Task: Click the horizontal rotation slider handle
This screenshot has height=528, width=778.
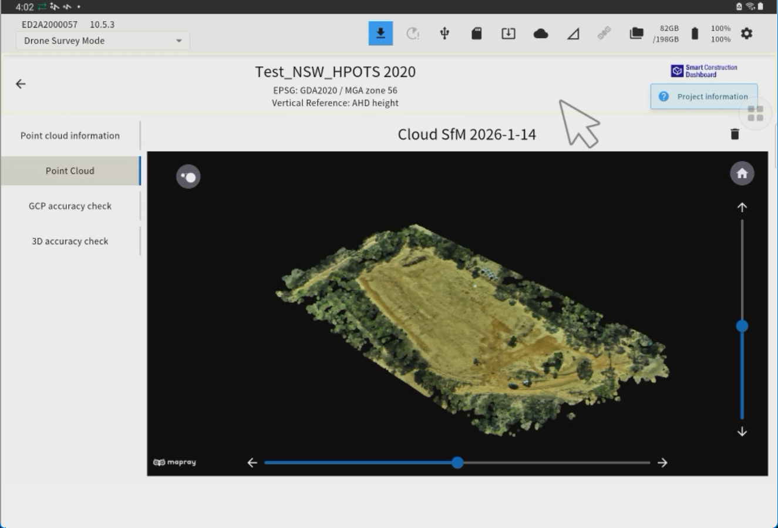Action: (457, 463)
